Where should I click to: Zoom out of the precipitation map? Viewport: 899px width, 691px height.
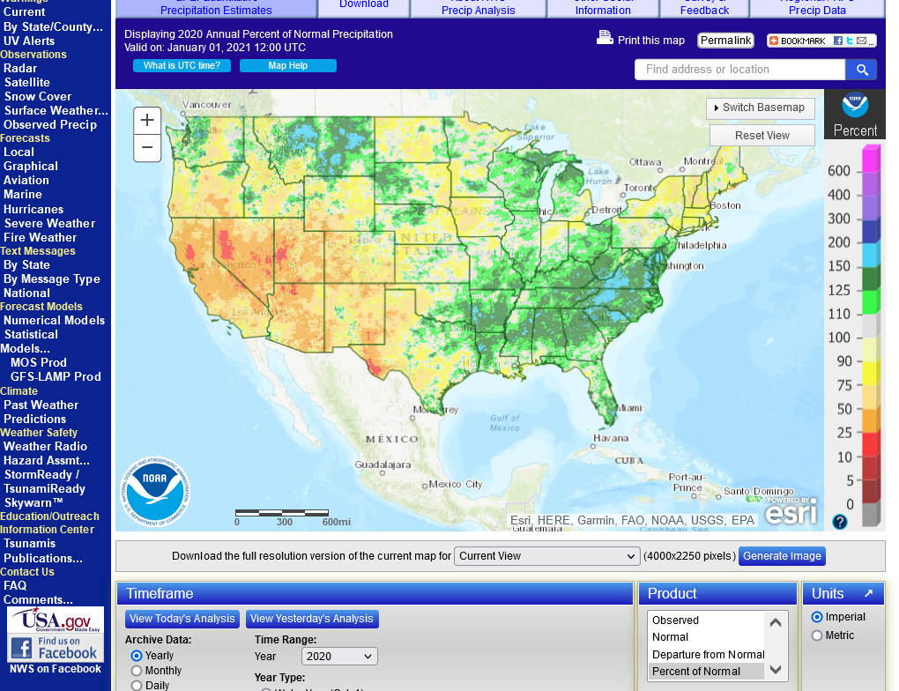(x=147, y=148)
